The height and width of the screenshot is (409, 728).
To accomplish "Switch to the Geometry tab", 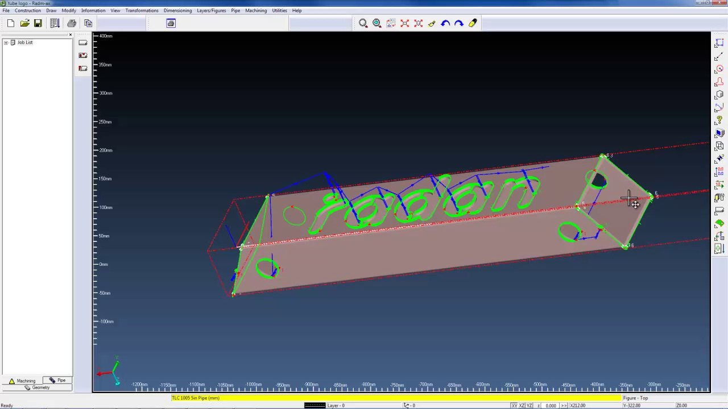I will (37, 387).
